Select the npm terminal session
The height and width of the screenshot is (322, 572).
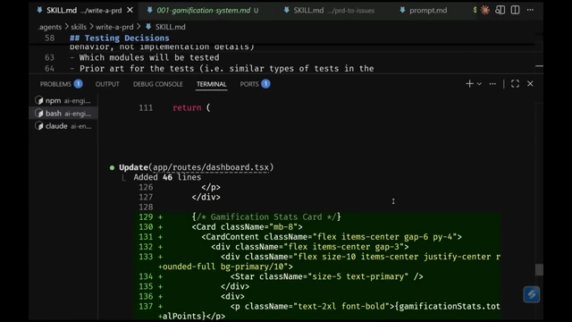click(63, 100)
